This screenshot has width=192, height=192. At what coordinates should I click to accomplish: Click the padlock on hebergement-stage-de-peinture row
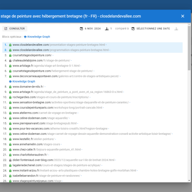(10, 71)
